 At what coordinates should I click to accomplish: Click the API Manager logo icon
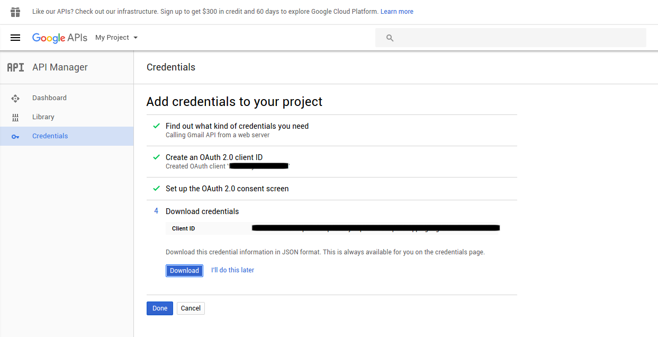pyautogui.click(x=15, y=67)
